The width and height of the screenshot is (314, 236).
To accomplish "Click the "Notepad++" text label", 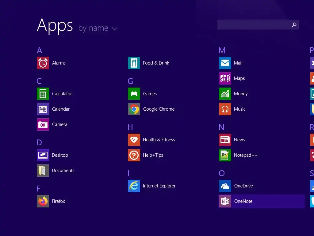I will 246,155.
